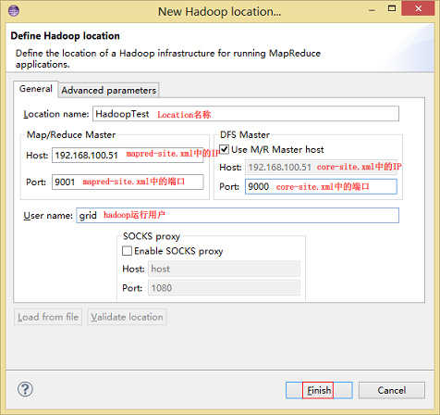
Task: Maximize the New Hadoop location window
Action: (392, 8)
